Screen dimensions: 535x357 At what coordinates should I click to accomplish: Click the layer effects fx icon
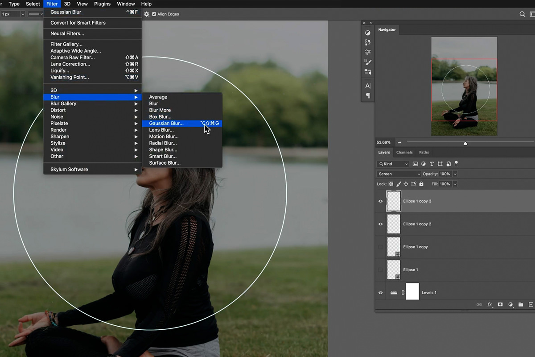(490, 304)
